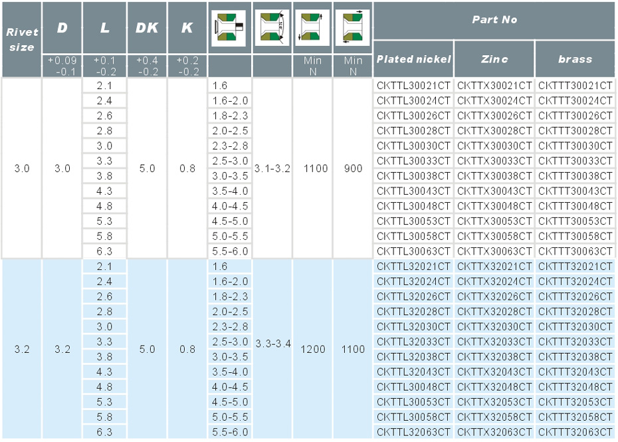Select the Plated nickel column header
Viewport: 618px width, 442px height.
pos(413,59)
